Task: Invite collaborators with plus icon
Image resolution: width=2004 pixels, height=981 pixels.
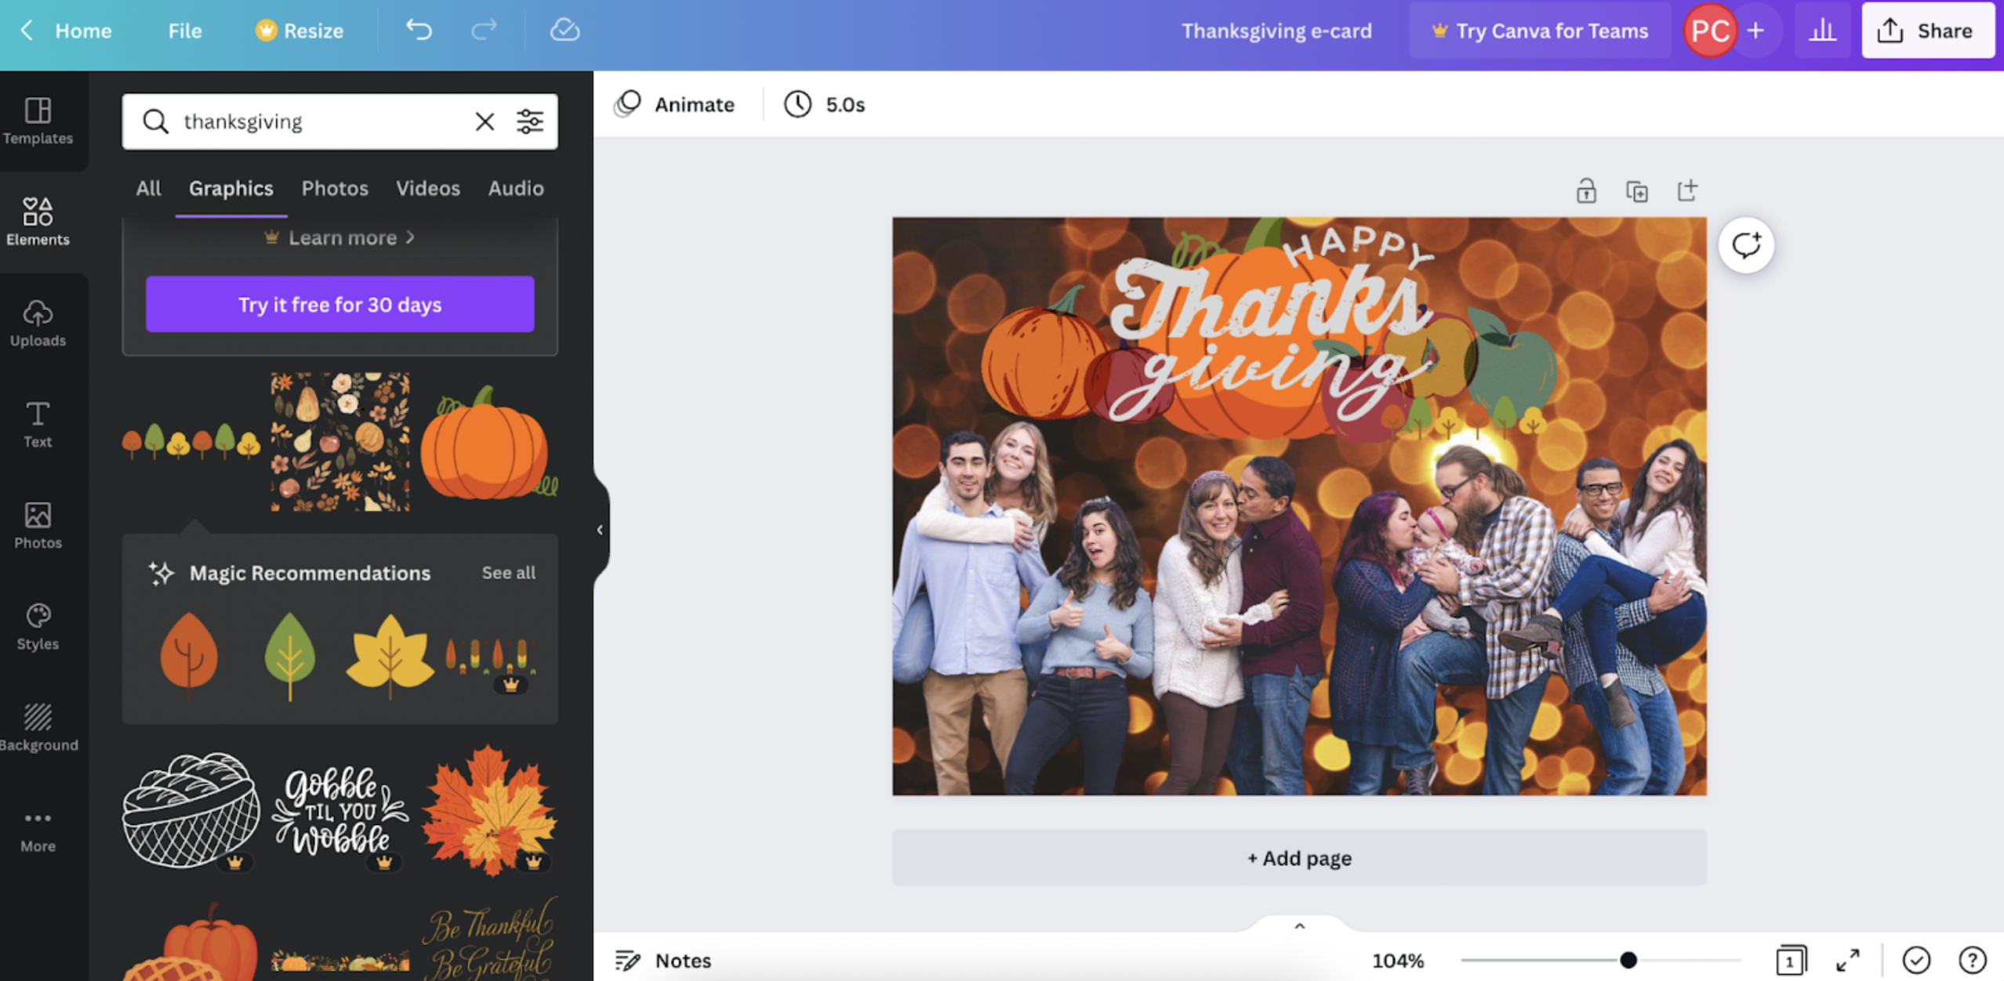Action: [x=1755, y=30]
